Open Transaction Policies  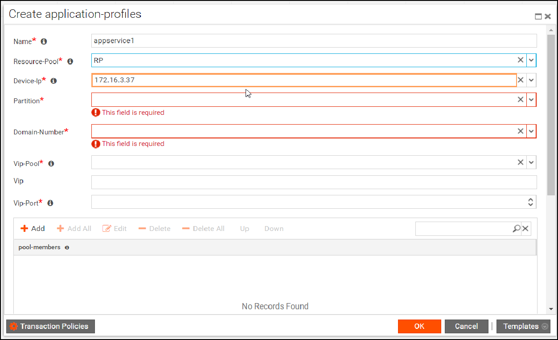pyautogui.click(x=50, y=326)
